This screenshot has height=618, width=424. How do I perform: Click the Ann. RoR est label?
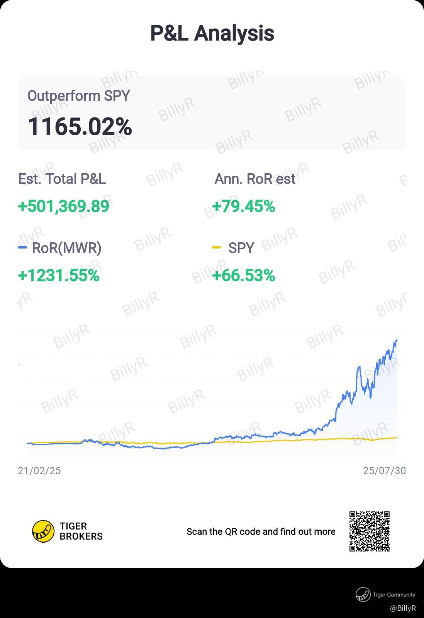pyautogui.click(x=255, y=179)
